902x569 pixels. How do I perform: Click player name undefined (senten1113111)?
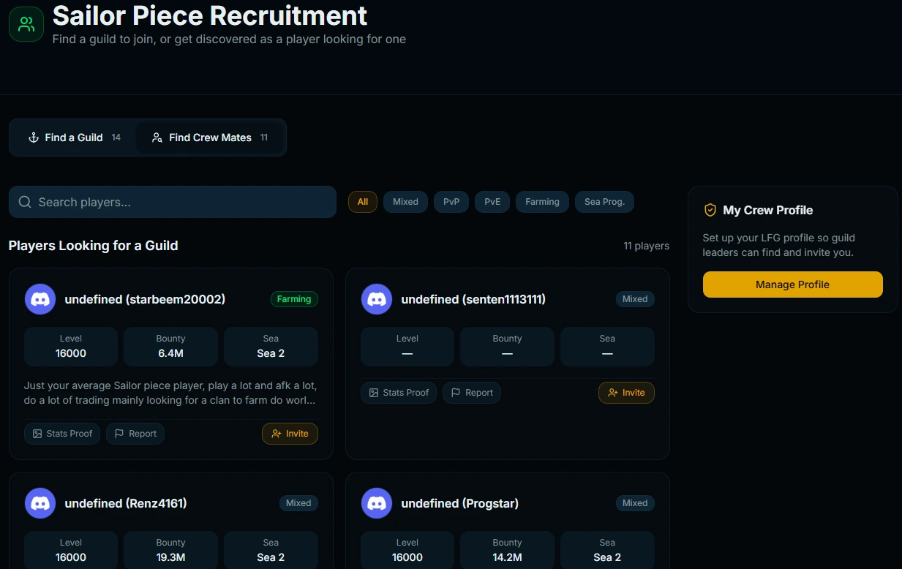473,299
